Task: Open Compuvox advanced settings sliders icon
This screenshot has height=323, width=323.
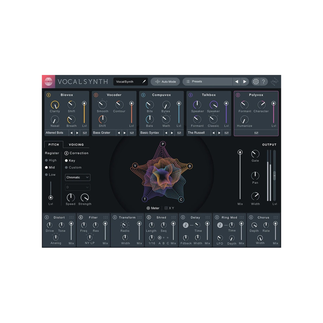Action: click(179, 133)
